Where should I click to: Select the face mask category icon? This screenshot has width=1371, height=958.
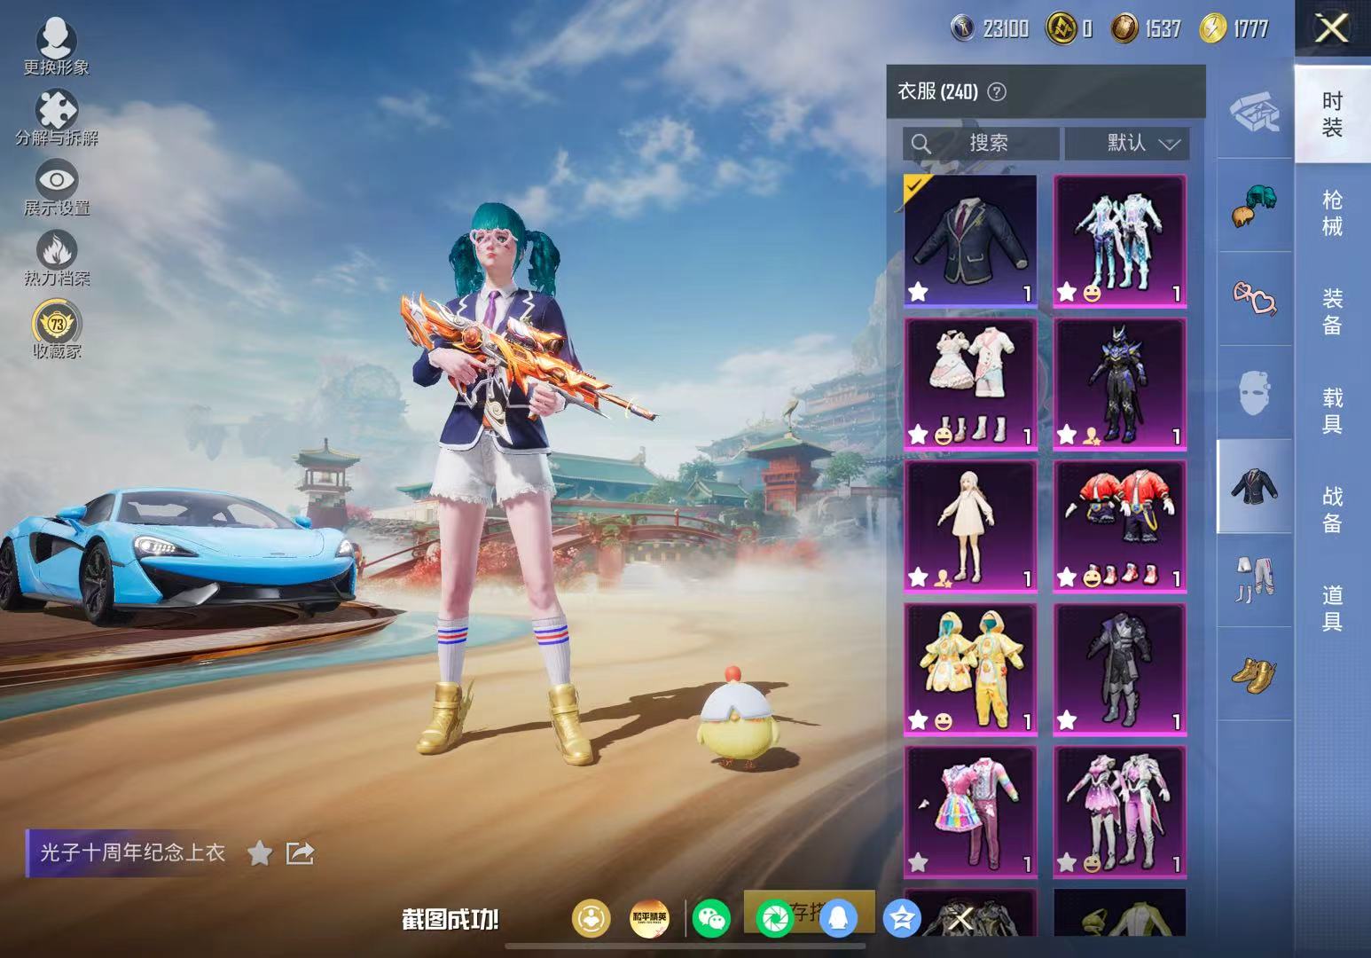pos(1254,392)
